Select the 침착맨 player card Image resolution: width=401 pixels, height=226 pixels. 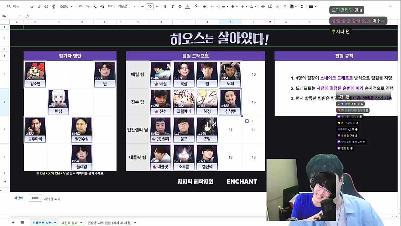[x=230, y=102]
